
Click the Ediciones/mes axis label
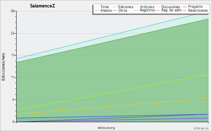(x=3, y=67)
